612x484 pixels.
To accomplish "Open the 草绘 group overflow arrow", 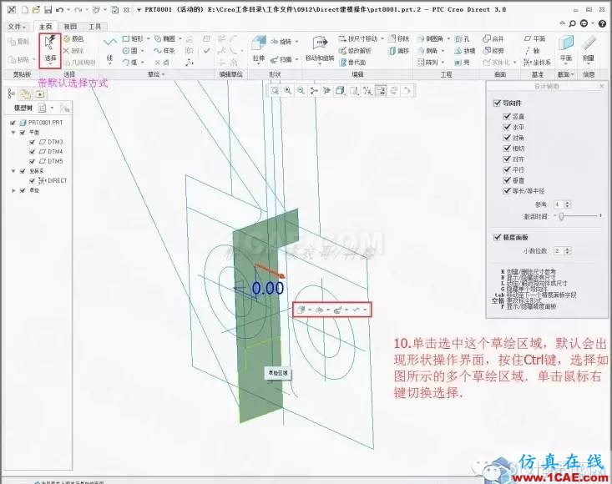I will pyautogui.click(x=163, y=74).
